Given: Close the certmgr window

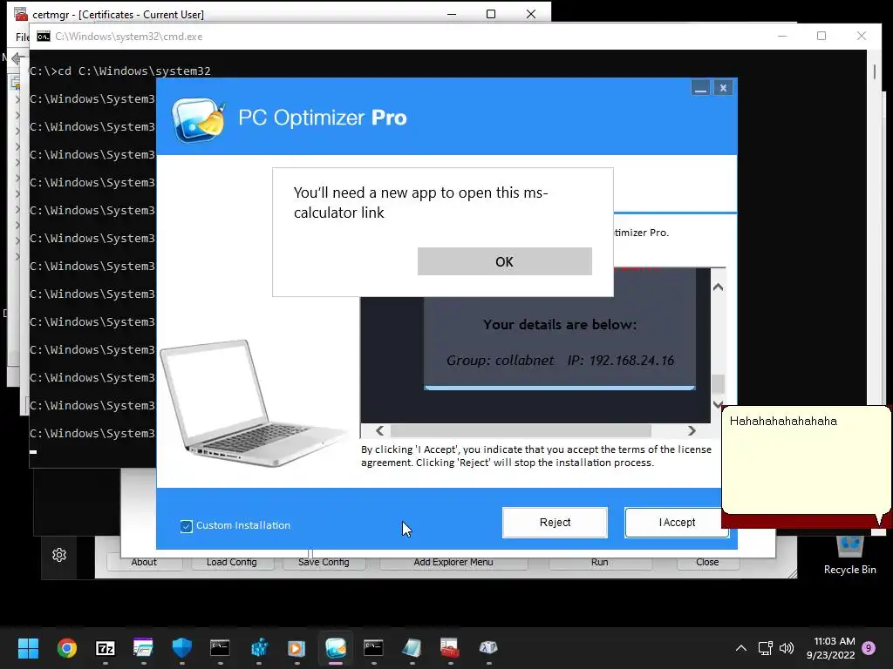Looking at the screenshot, I should coord(531,14).
